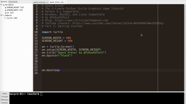Click the Variables group icon
Viewport: 186px width, 104px height.
4,5
